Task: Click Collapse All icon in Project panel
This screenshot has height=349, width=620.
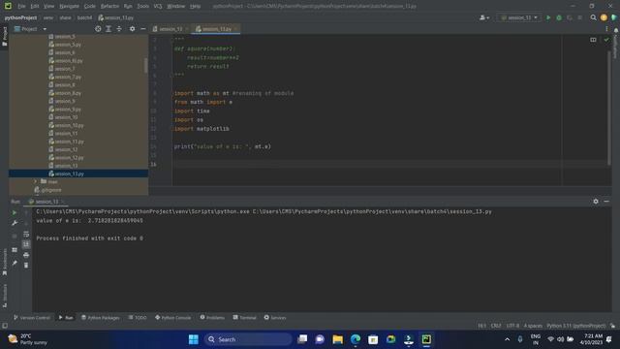Action: point(119,29)
